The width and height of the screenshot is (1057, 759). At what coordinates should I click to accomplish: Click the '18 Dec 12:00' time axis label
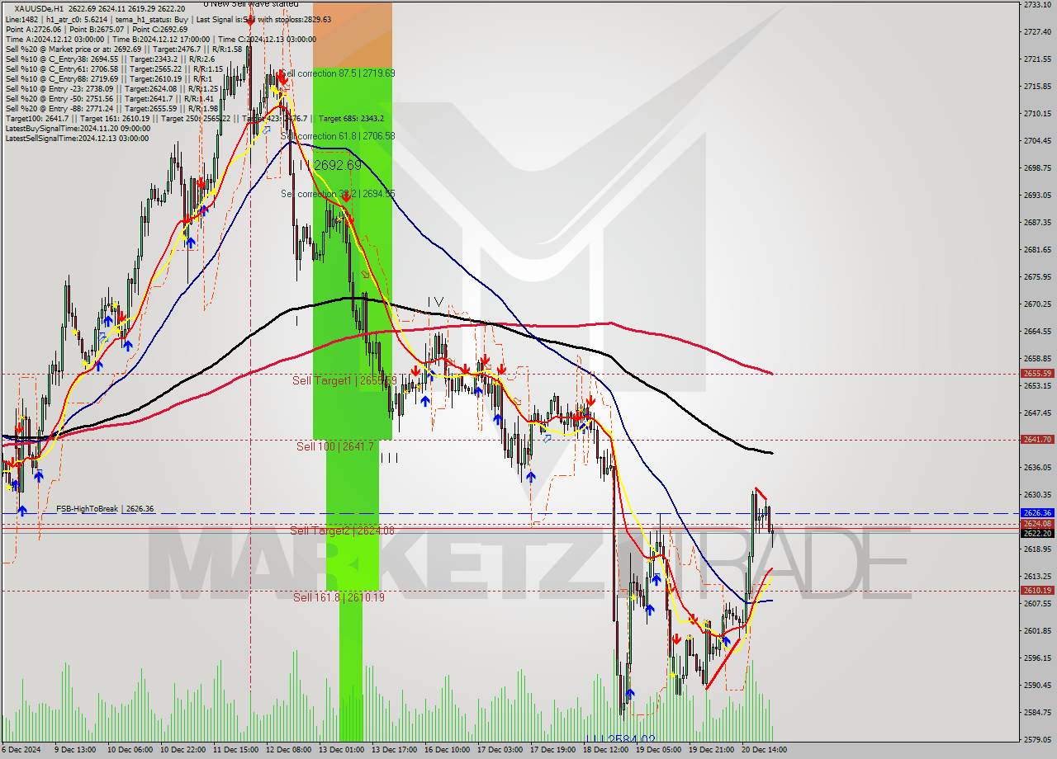607,750
